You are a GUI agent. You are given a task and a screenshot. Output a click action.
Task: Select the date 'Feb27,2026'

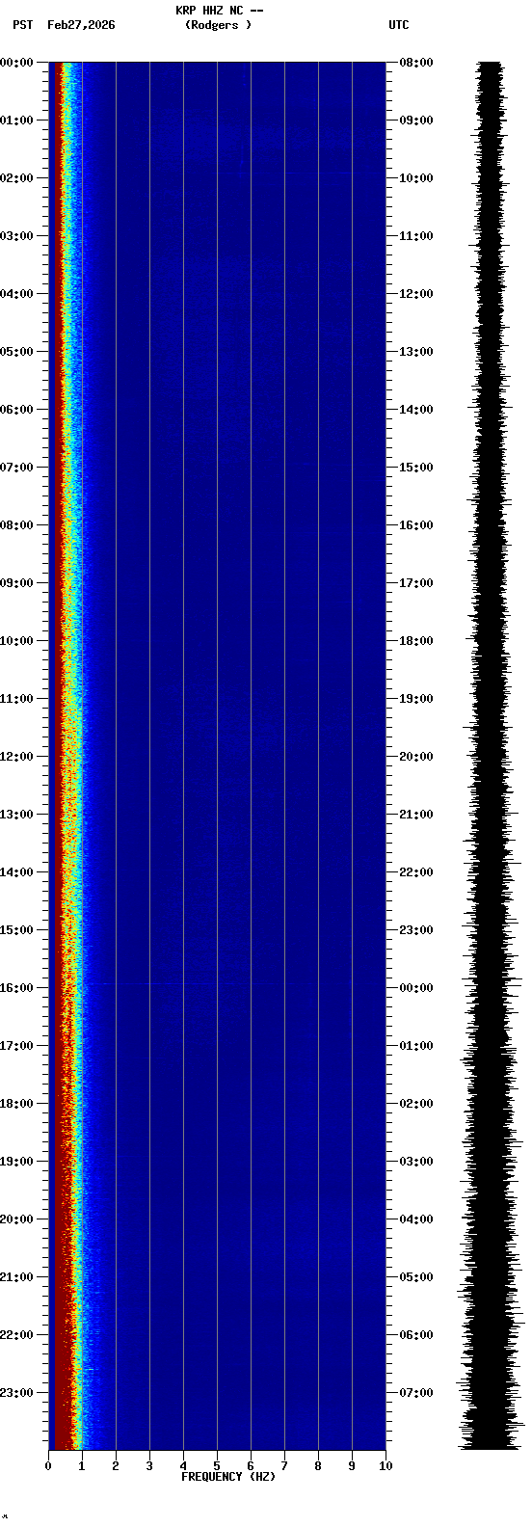[81, 25]
